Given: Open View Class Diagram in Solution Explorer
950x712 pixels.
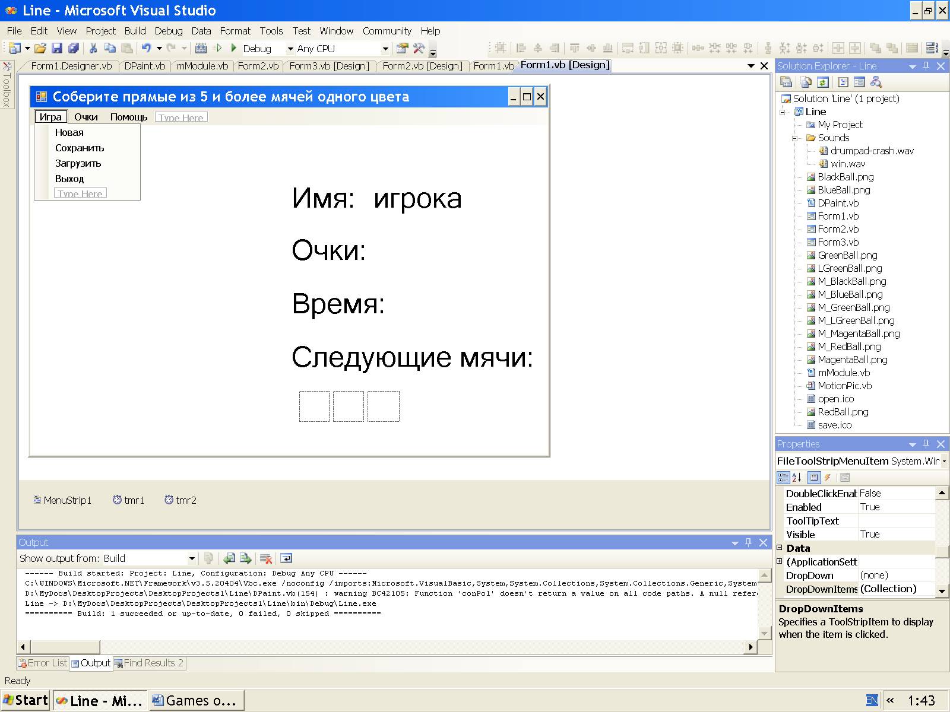Looking at the screenshot, I should tap(876, 82).
